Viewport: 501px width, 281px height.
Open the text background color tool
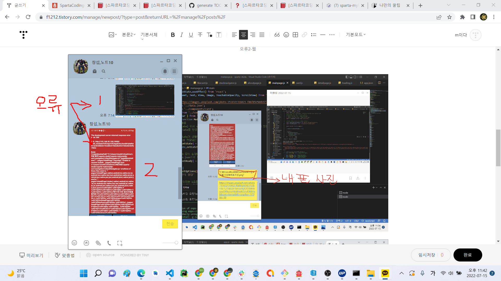point(219,35)
